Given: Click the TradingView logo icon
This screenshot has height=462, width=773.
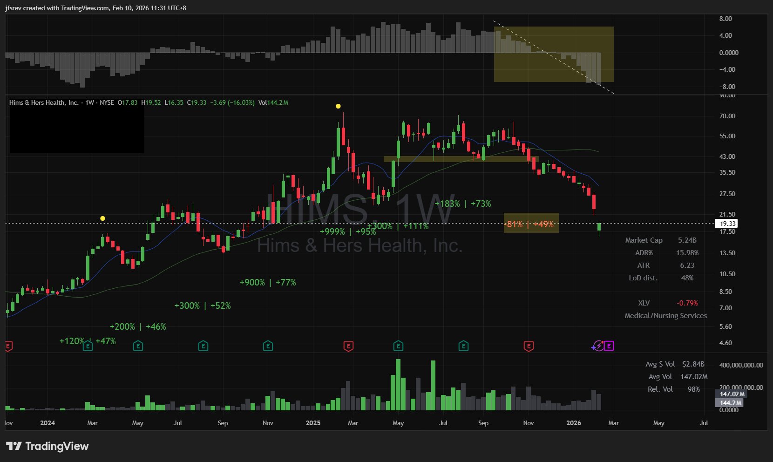Looking at the screenshot, I should click(x=14, y=446).
